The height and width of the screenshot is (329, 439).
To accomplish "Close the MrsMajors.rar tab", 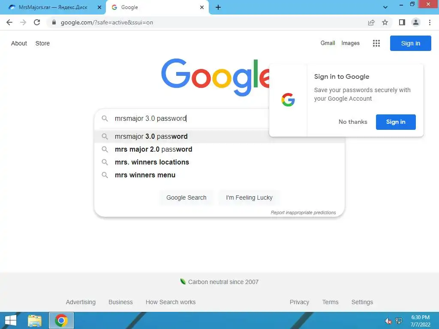I will tap(99, 7).
